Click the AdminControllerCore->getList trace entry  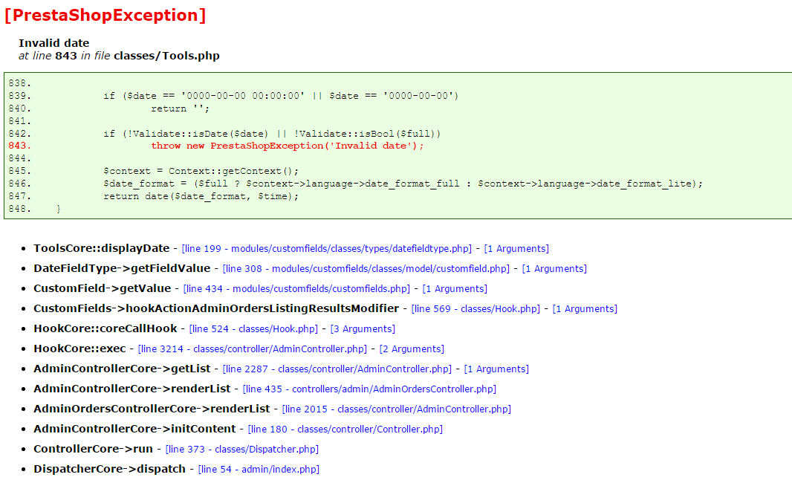click(x=122, y=369)
